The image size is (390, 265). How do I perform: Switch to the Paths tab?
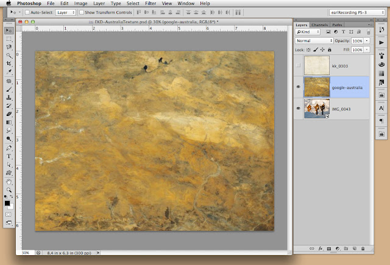tap(337, 25)
